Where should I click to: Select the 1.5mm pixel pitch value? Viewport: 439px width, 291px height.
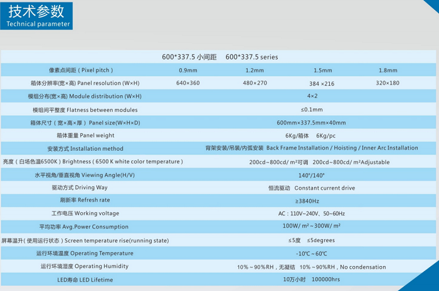coord(323,70)
